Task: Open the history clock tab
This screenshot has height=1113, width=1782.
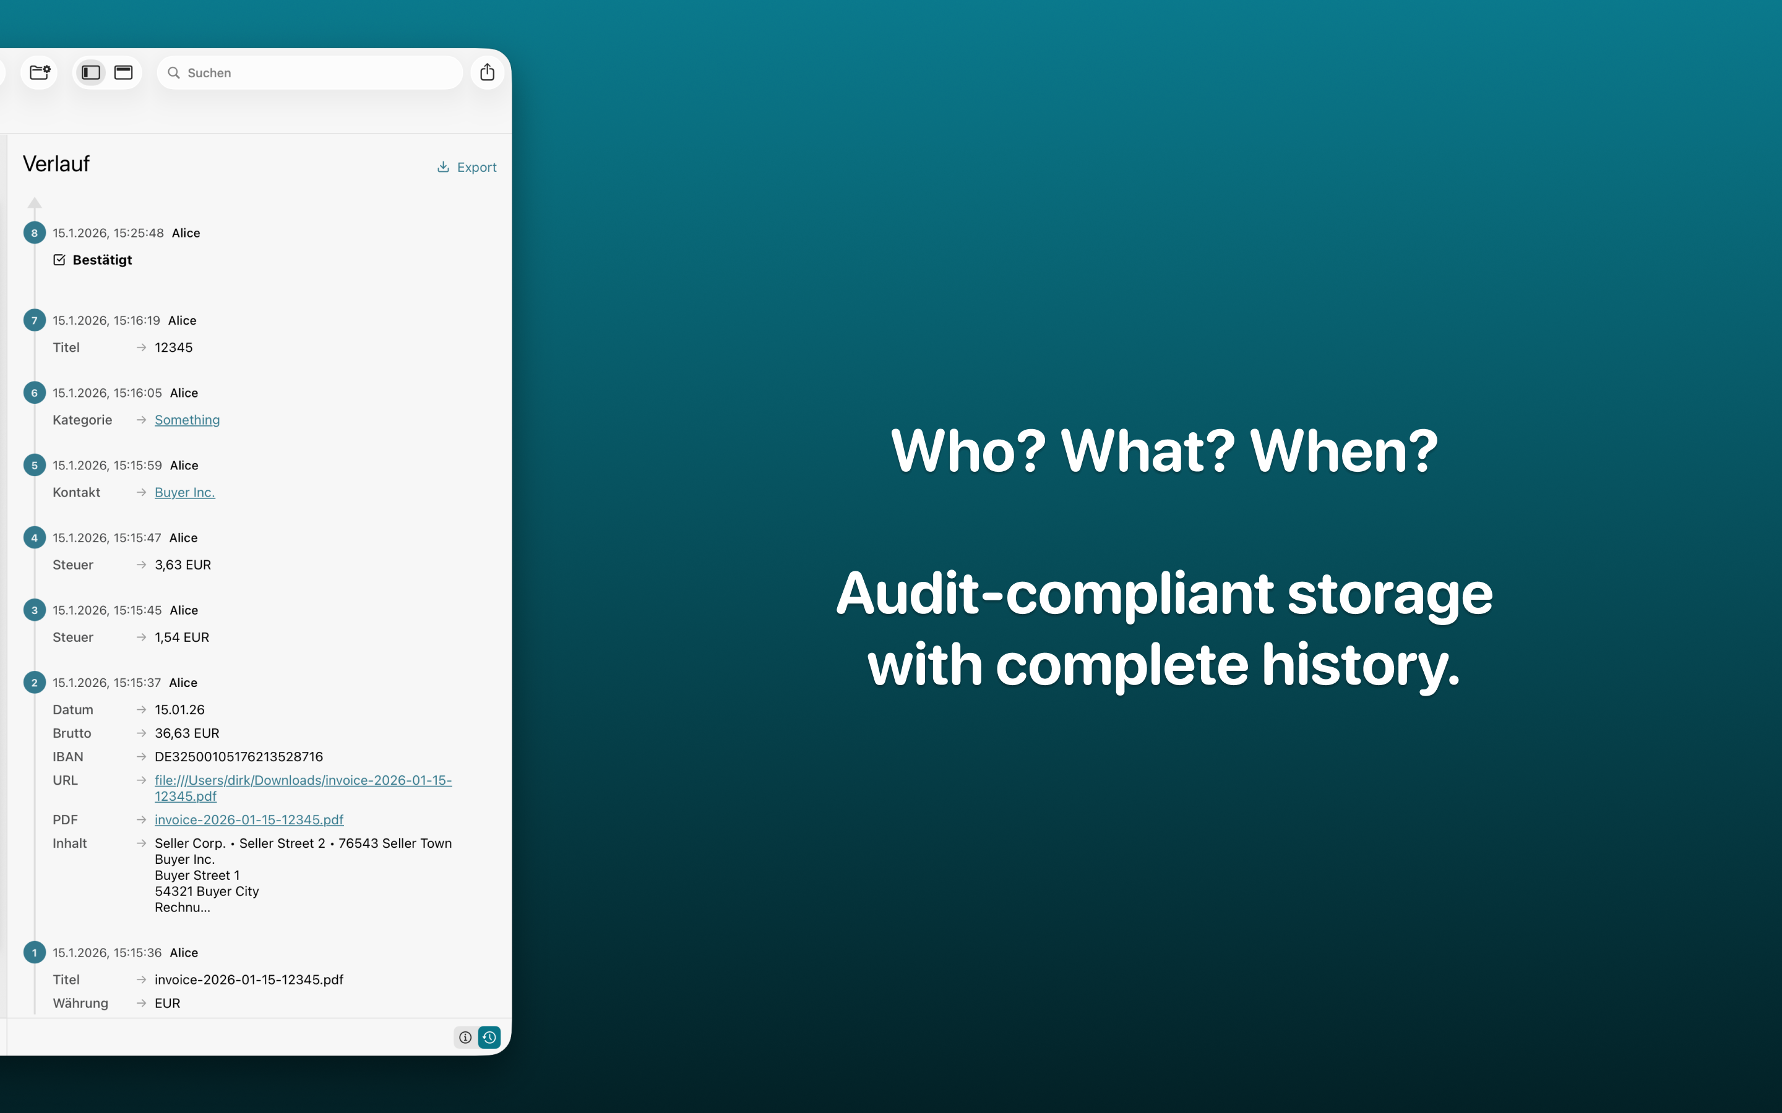Action: click(x=489, y=1037)
